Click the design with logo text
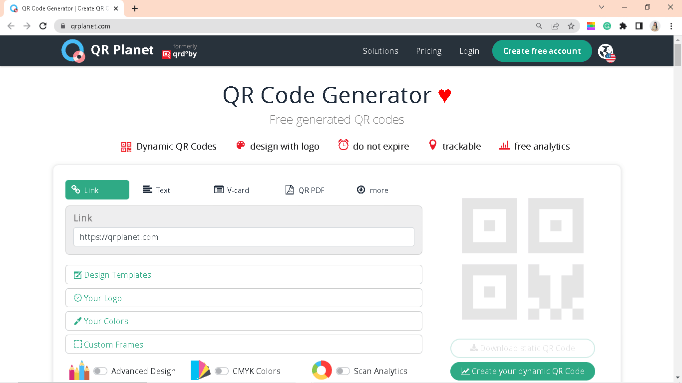 (x=285, y=146)
